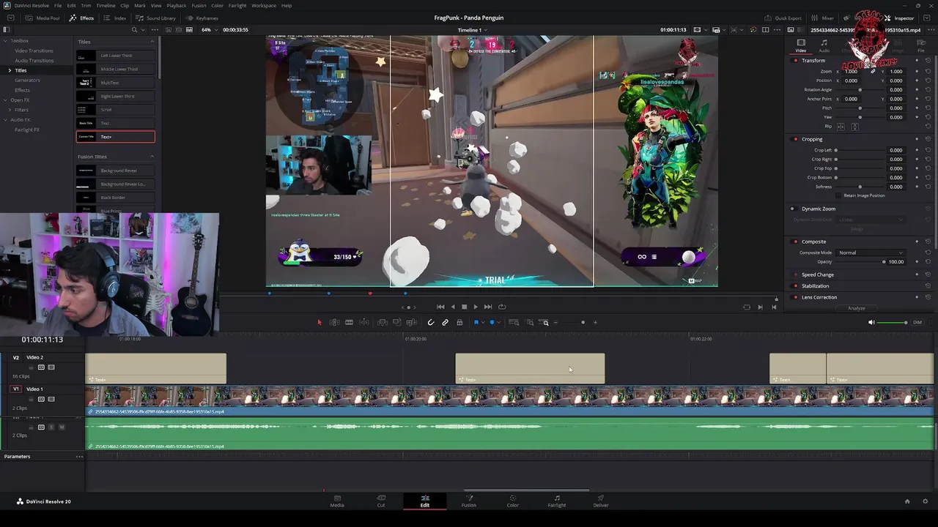
Task: Click the Media Pool button
Action: (43, 18)
